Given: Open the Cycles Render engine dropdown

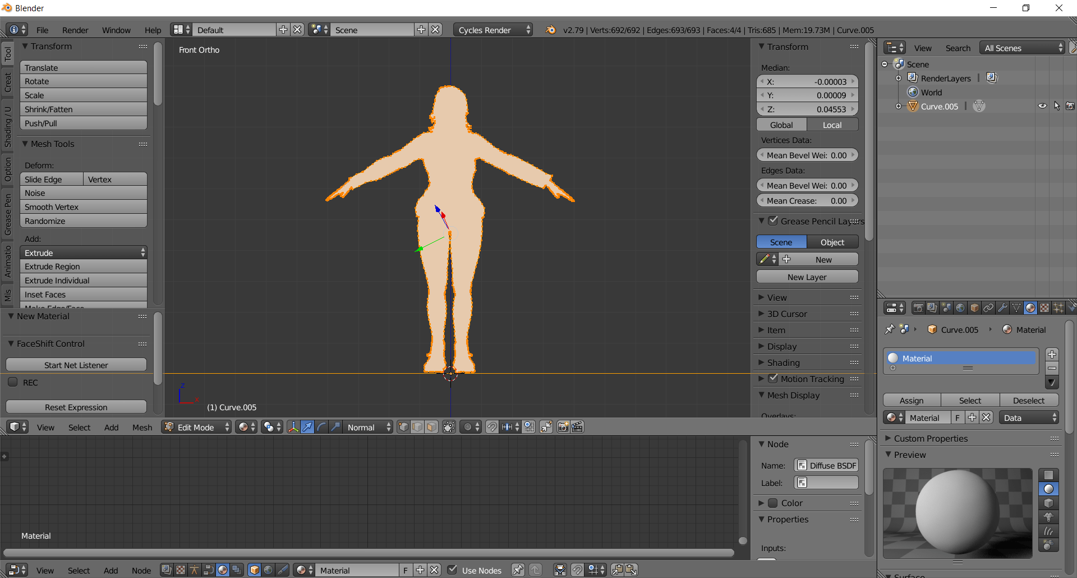Looking at the screenshot, I should [x=493, y=30].
